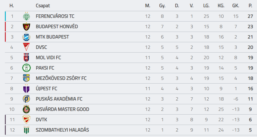Select the DVSC red triangle crest
The height and width of the screenshot is (137, 257).
coord(26,47)
